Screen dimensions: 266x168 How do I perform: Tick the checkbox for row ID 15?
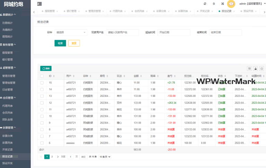pos(42,83)
